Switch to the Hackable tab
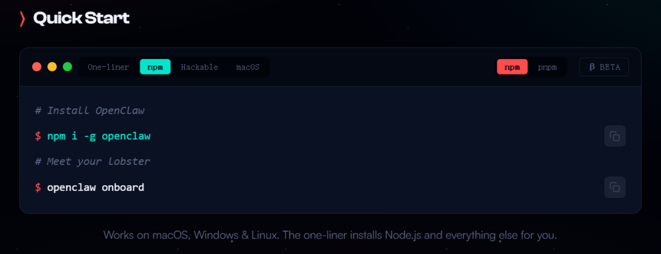Image resolution: width=661 pixels, height=254 pixels. tap(200, 67)
